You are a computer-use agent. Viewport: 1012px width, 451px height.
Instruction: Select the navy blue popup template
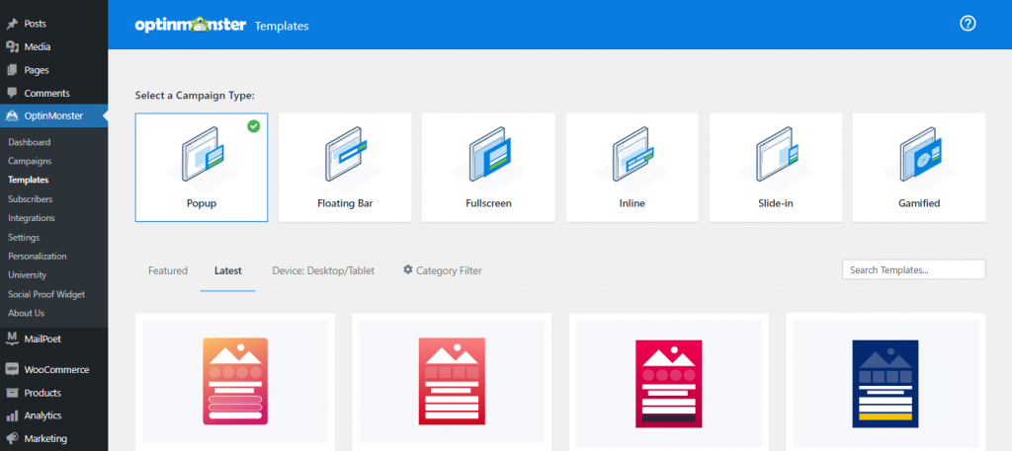click(885, 383)
